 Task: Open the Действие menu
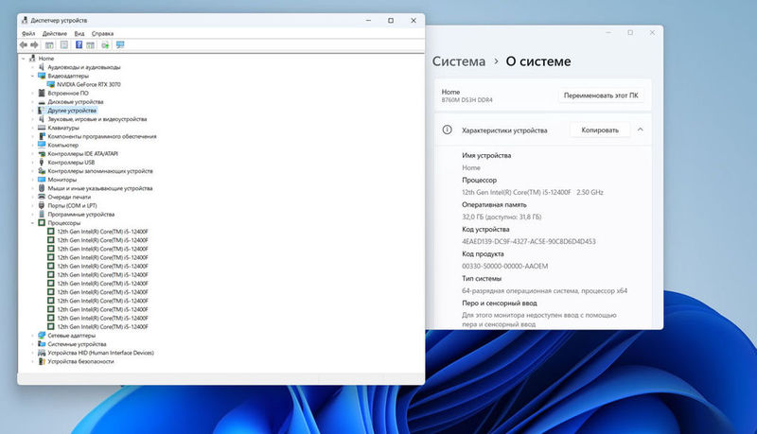(55, 33)
